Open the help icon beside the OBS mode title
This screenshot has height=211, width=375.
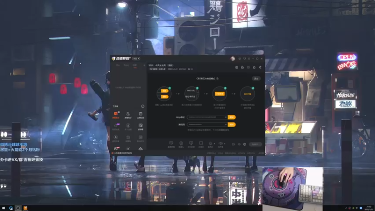pos(217,78)
